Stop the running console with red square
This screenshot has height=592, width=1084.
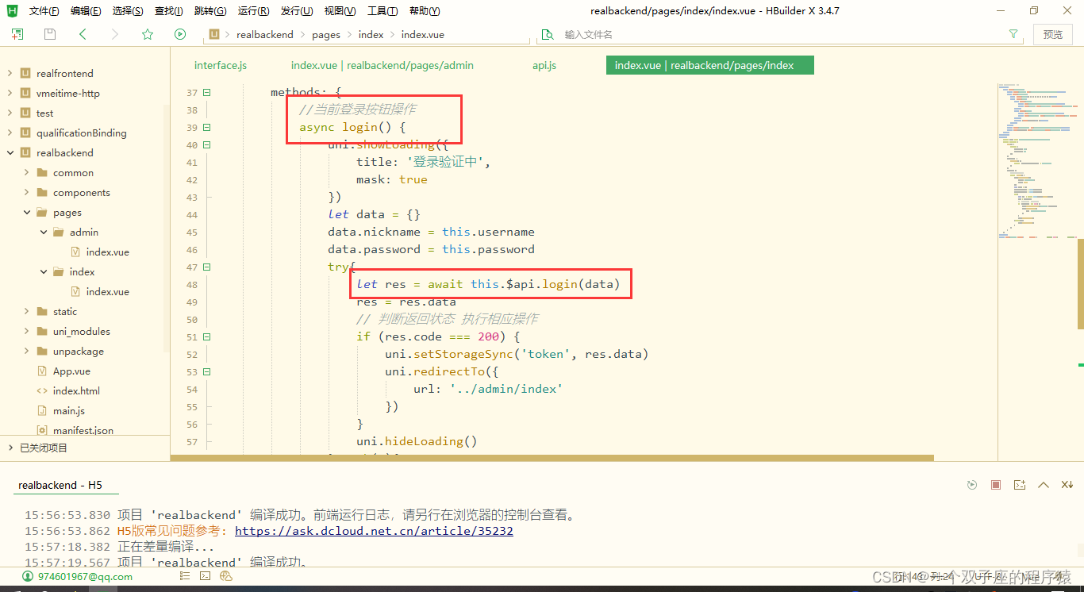(996, 485)
